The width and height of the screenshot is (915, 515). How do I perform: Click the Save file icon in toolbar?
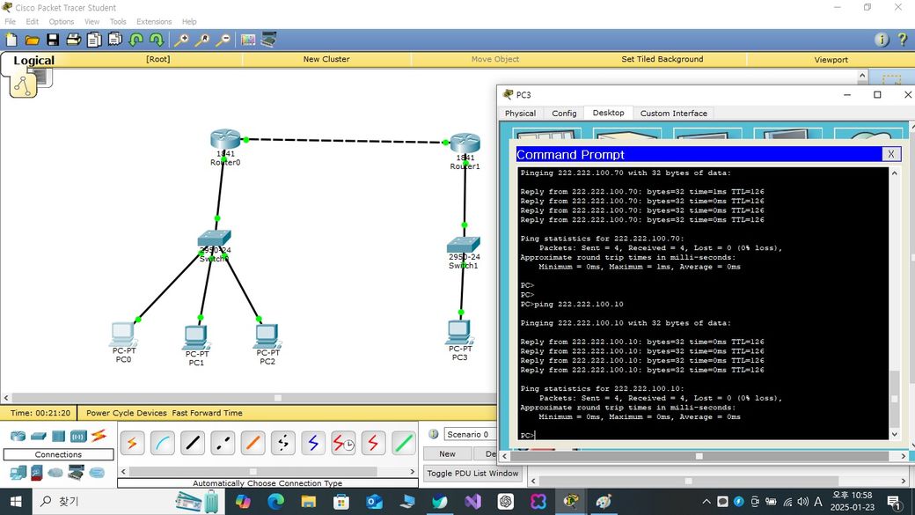pos(53,40)
